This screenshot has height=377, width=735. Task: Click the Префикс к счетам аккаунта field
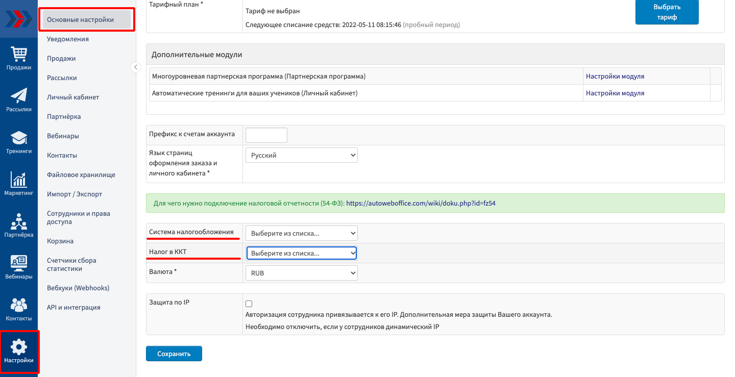[x=266, y=135]
